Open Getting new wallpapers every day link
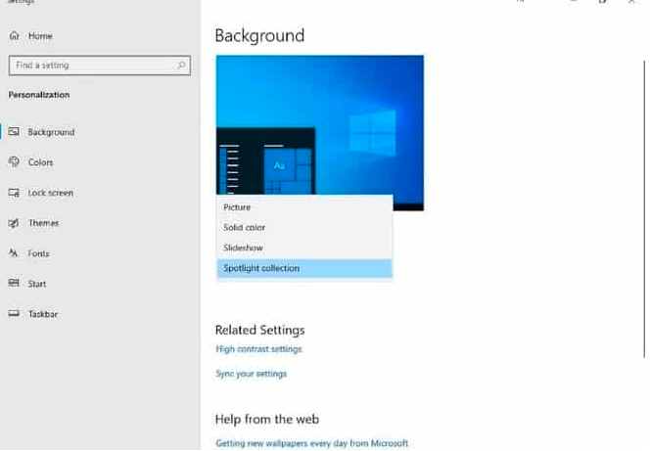Screen dimensions: 650x451 click(311, 443)
